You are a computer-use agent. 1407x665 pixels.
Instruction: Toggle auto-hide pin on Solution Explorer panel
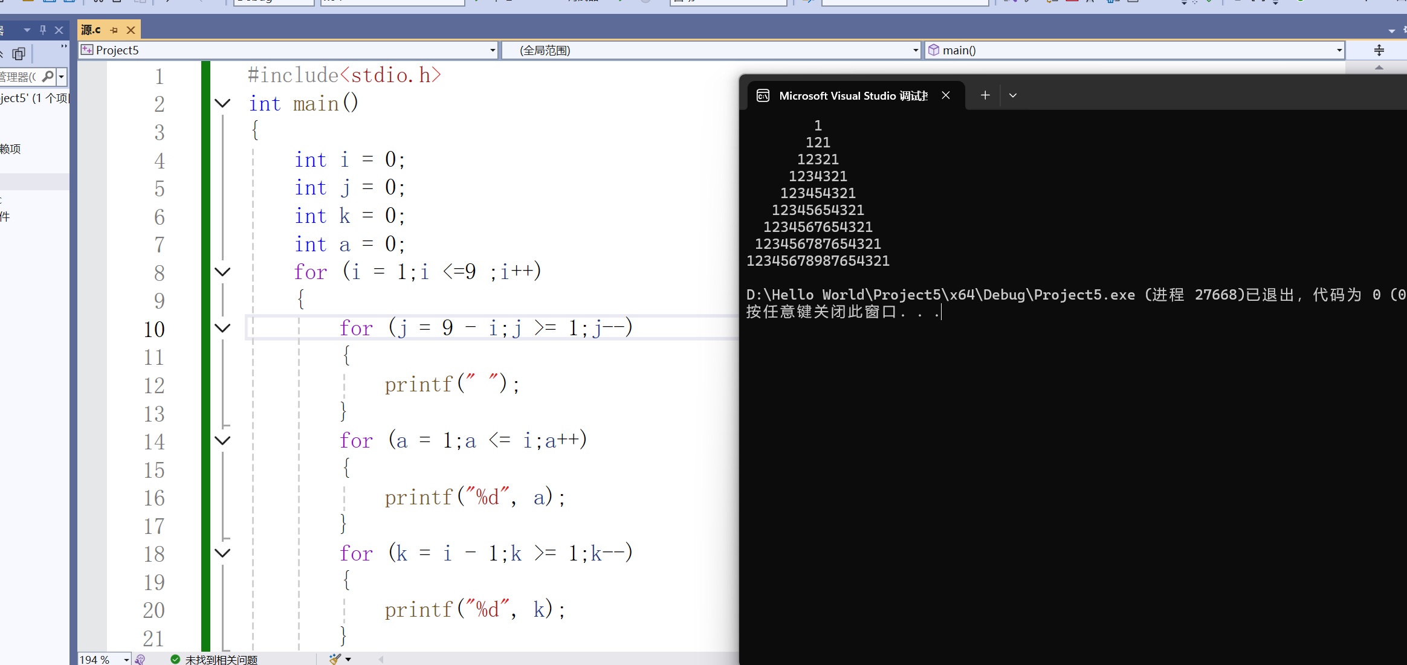[x=43, y=30]
